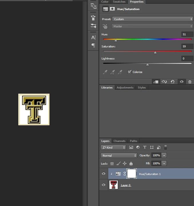View the previous state of the adjustment

(x=164, y=82)
